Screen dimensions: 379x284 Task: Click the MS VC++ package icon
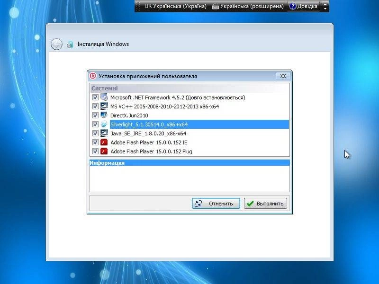[x=104, y=106]
